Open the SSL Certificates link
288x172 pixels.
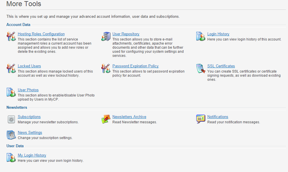(221, 66)
